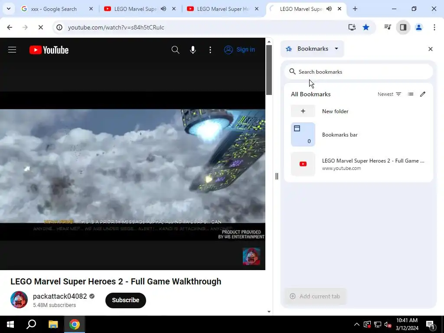The width and height of the screenshot is (444, 333).
Task: Open taskbar clock and date
Action: point(407,324)
